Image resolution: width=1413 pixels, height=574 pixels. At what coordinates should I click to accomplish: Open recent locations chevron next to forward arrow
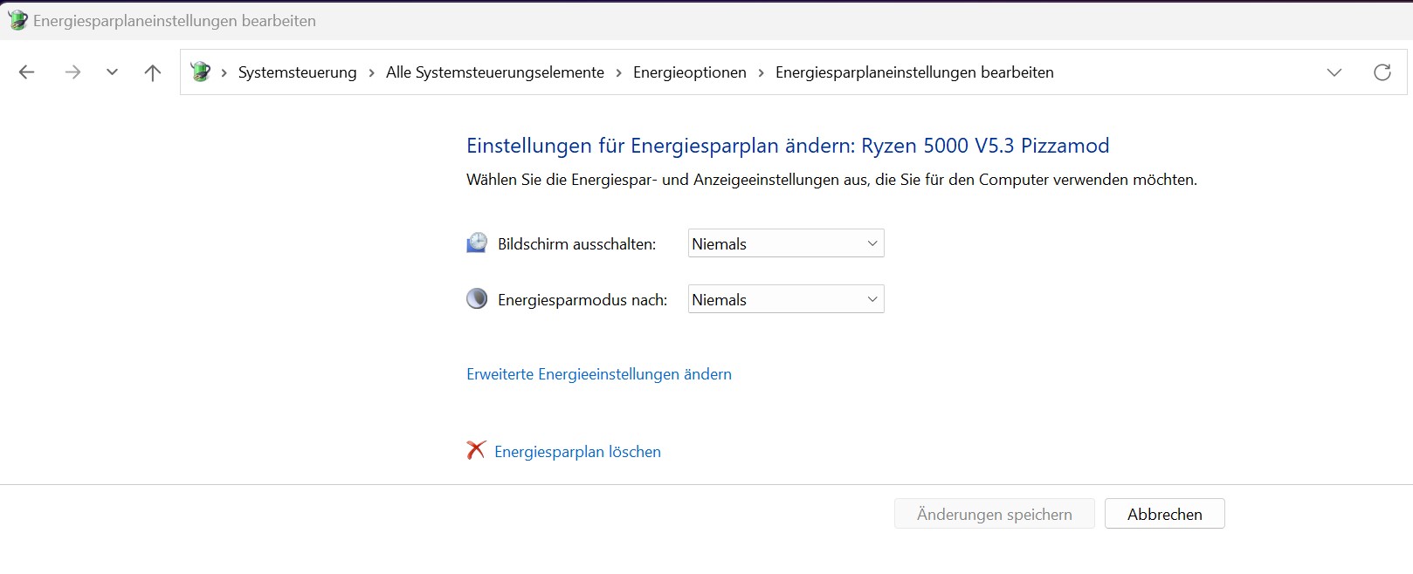[x=112, y=72]
